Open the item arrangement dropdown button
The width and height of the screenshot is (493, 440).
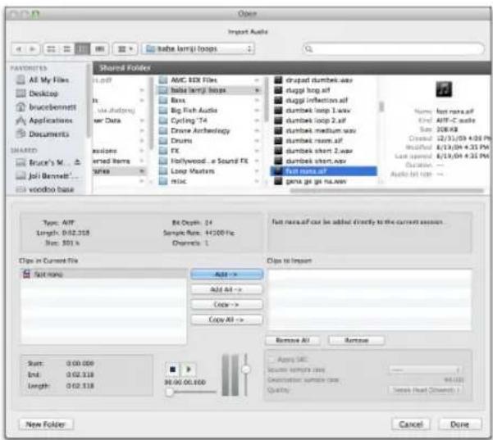(126, 49)
